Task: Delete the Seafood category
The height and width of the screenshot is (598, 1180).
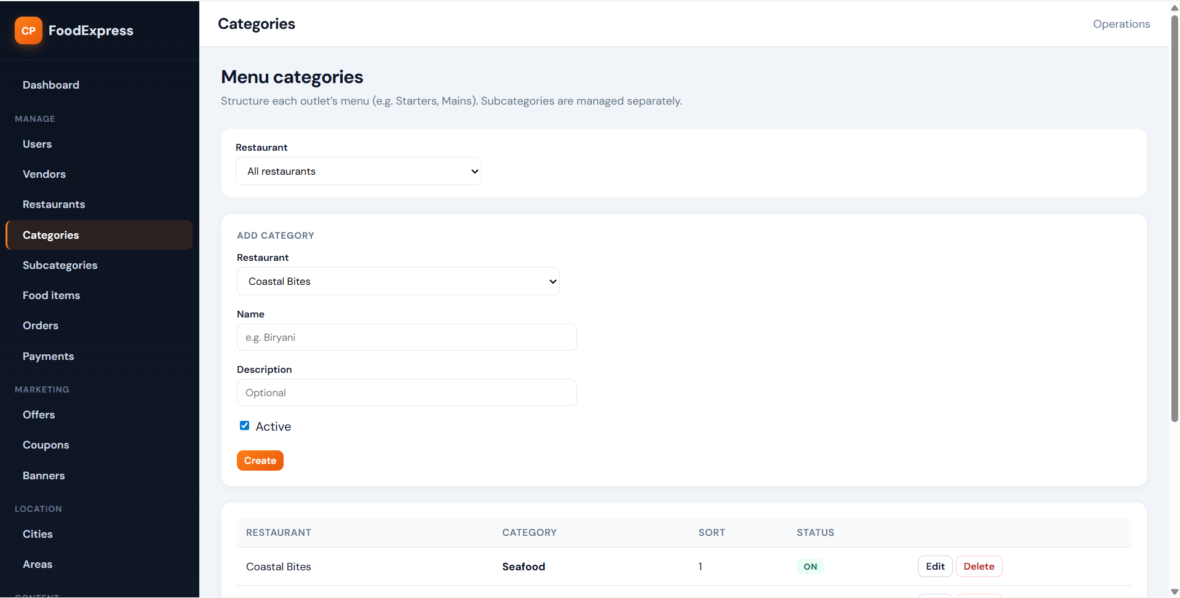Action: 979,567
